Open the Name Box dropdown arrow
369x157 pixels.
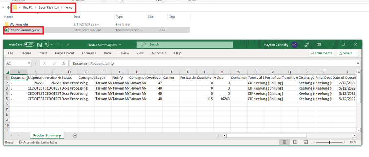click(x=29, y=64)
